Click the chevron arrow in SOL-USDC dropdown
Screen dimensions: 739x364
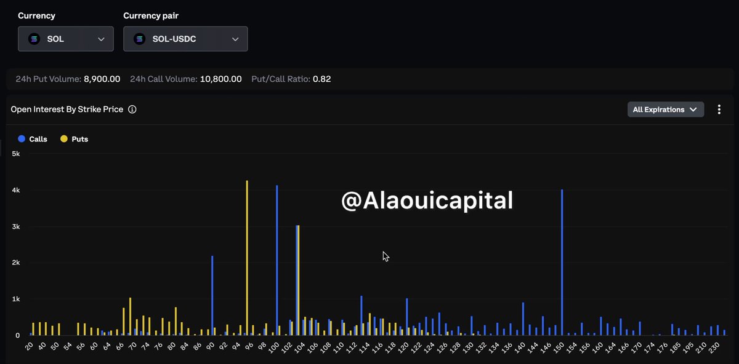coord(235,39)
